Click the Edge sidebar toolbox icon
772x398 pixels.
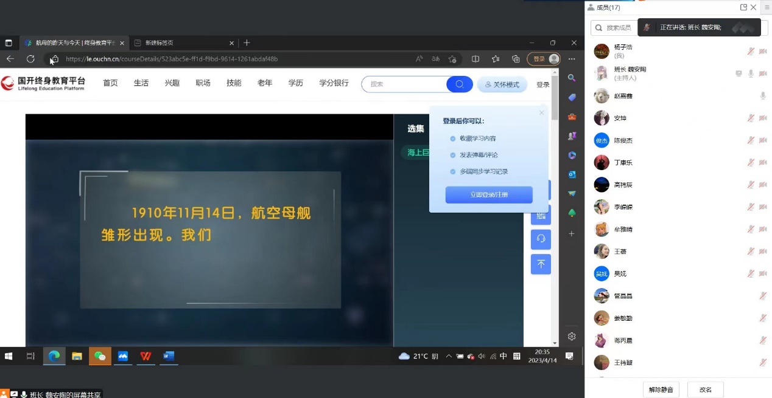(x=572, y=117)
